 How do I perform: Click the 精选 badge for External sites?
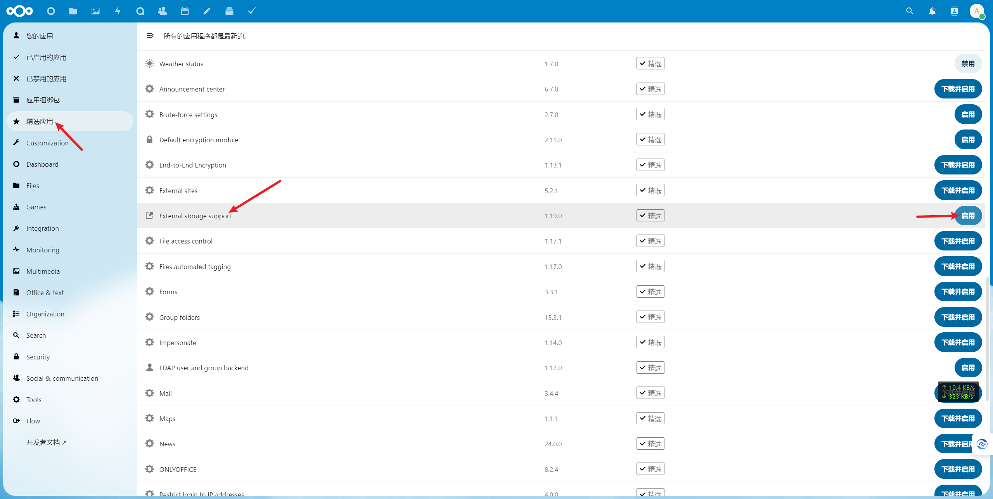[650, 190]
